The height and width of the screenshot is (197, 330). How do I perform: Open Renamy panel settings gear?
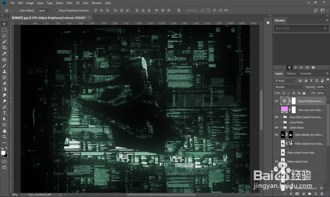[x=307, y=68]
